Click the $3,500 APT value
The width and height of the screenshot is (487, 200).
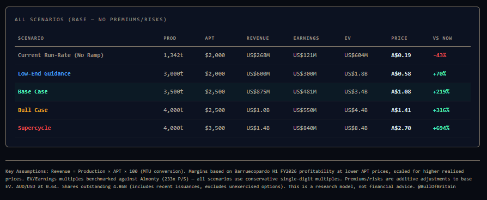coord(215,128)
